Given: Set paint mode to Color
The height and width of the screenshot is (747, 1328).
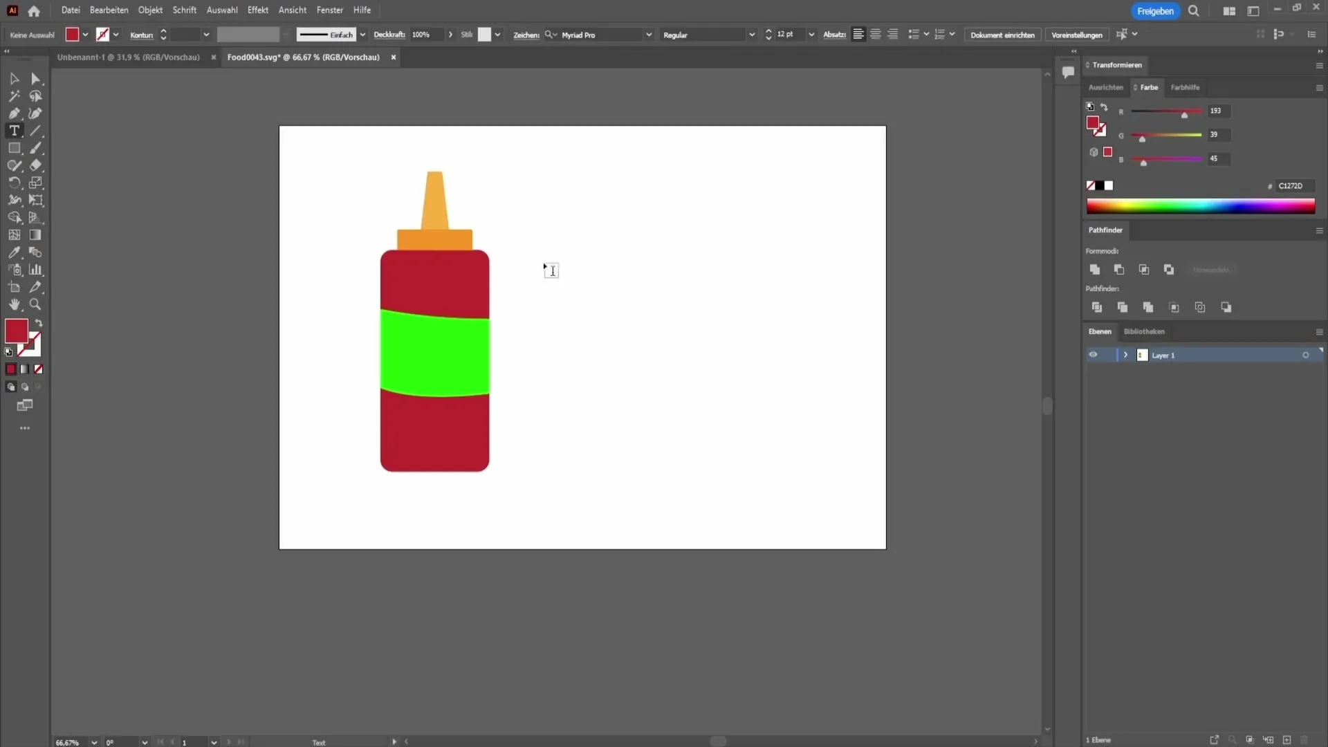Looking at the screenshot, I should coord(10,369).
